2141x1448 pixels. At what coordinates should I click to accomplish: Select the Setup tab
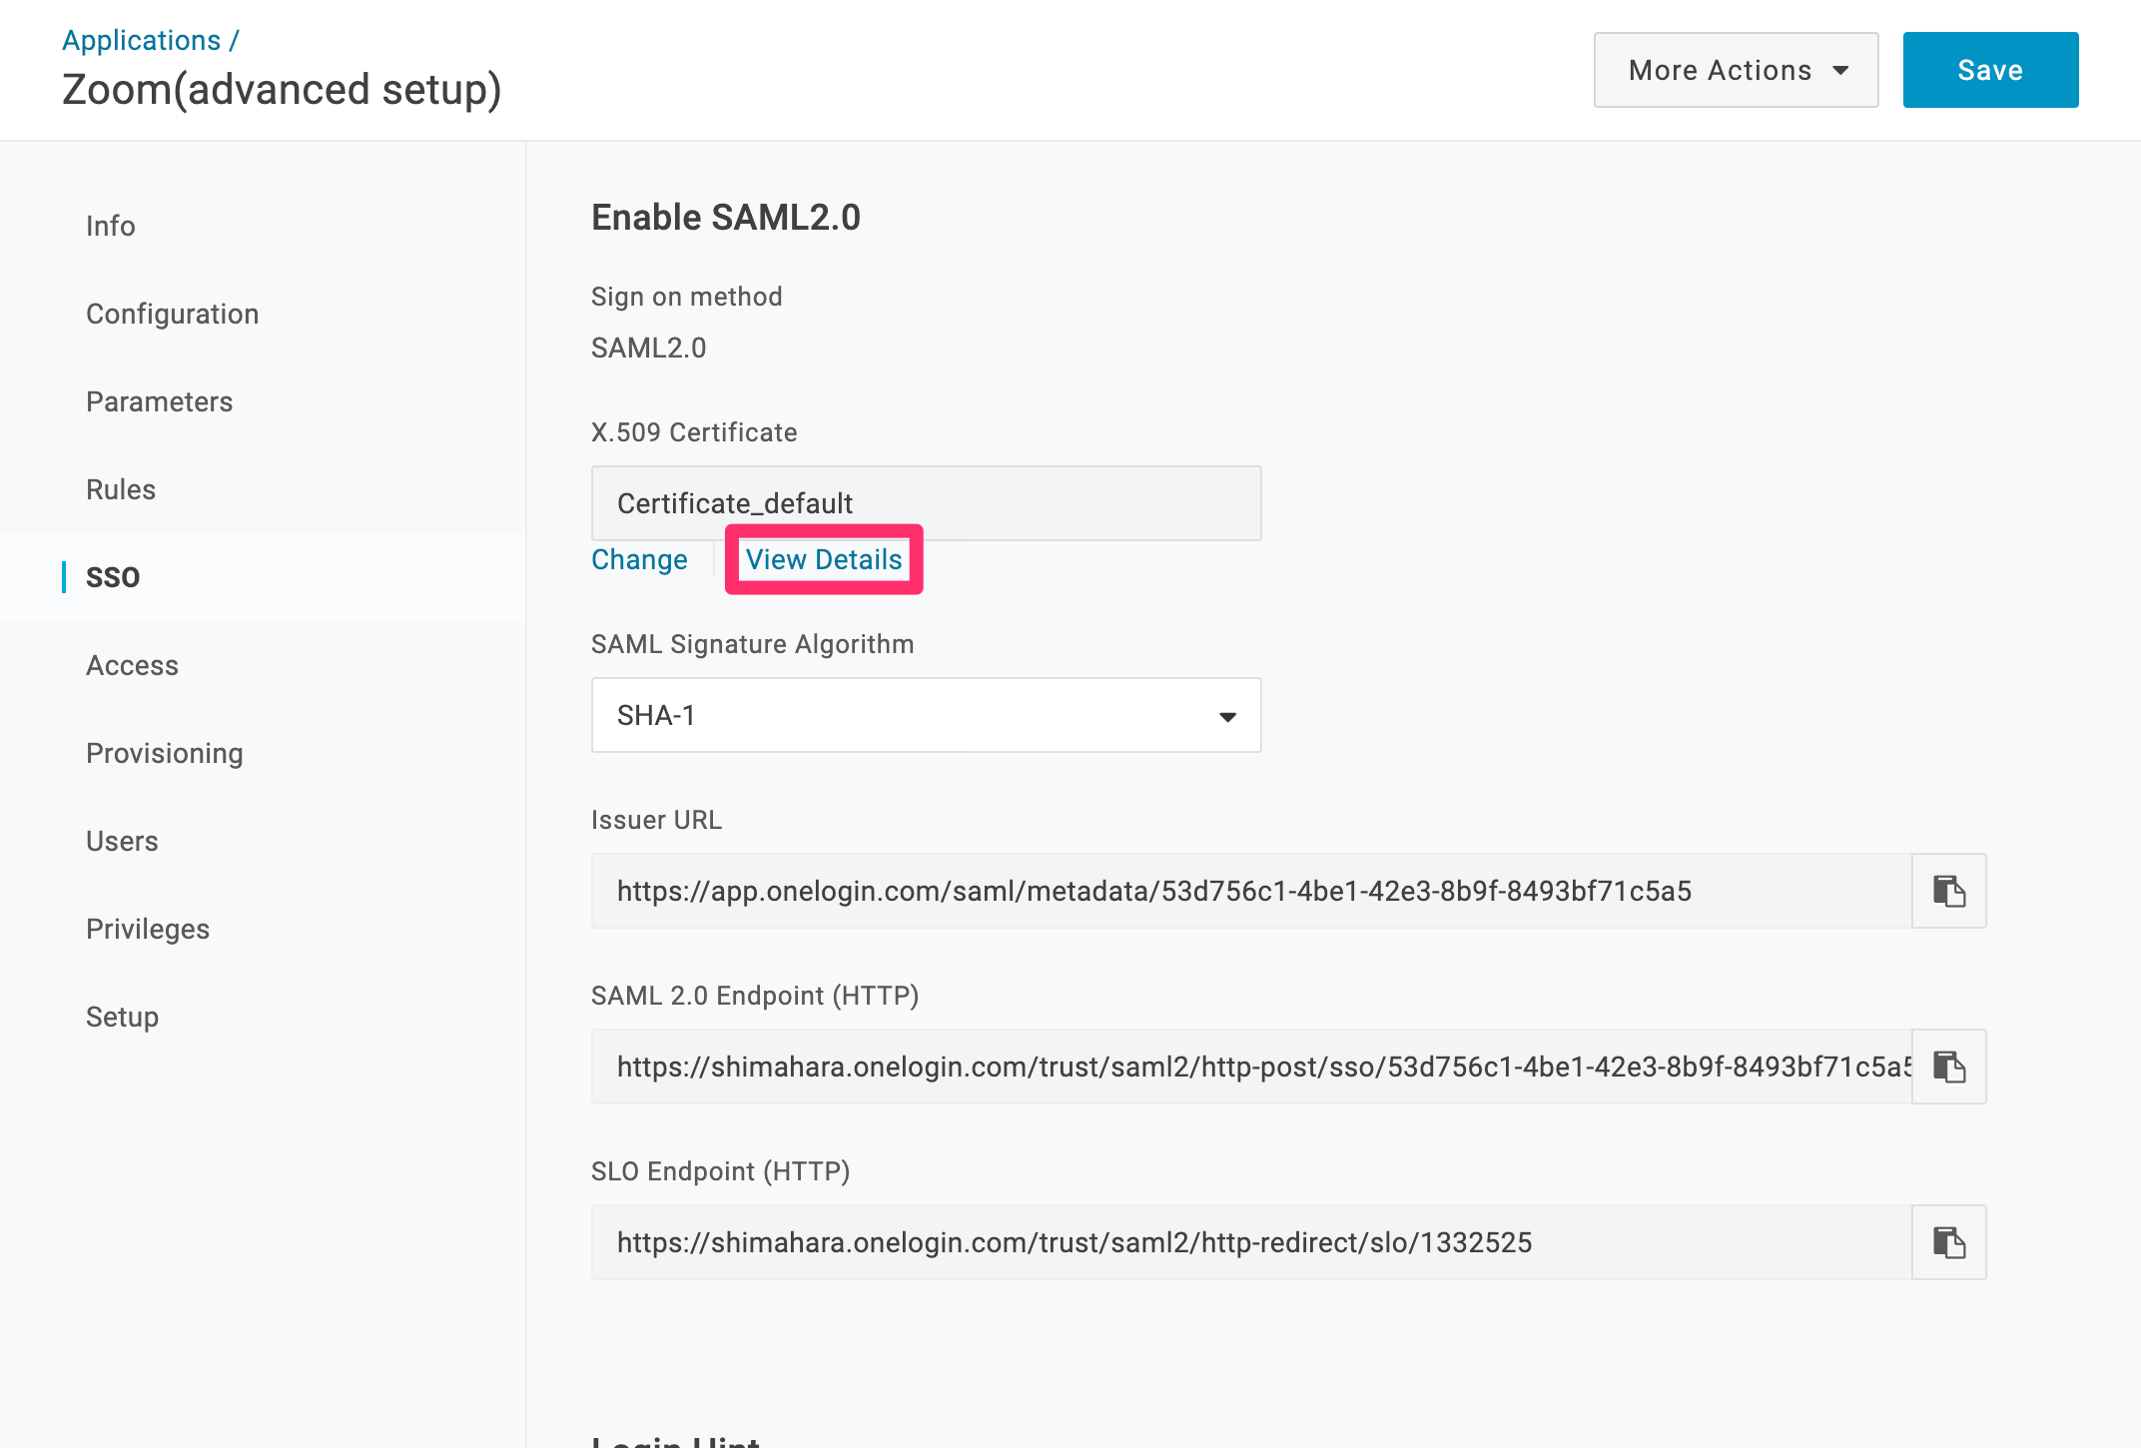[x=123, y=1017]
